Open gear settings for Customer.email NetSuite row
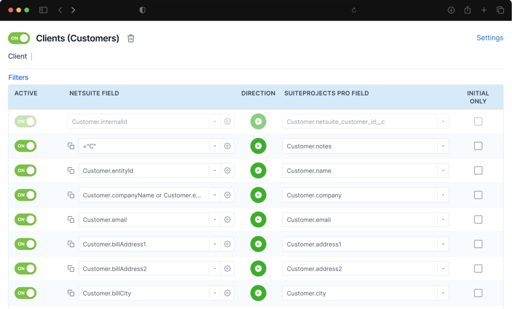 coord(227,220)
